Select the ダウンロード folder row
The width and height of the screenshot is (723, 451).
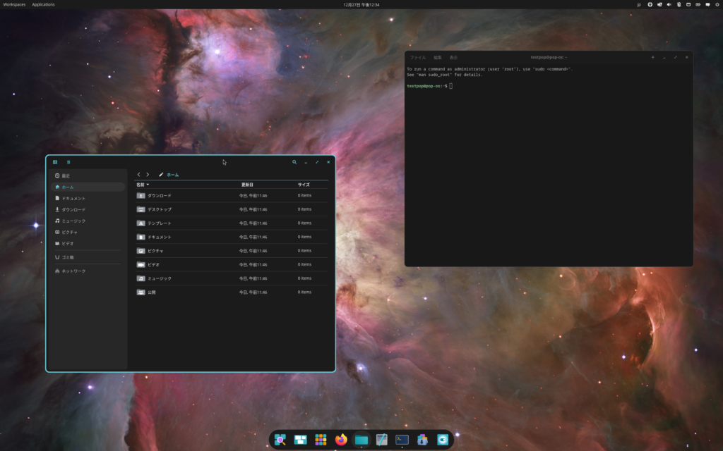[159, 195]
